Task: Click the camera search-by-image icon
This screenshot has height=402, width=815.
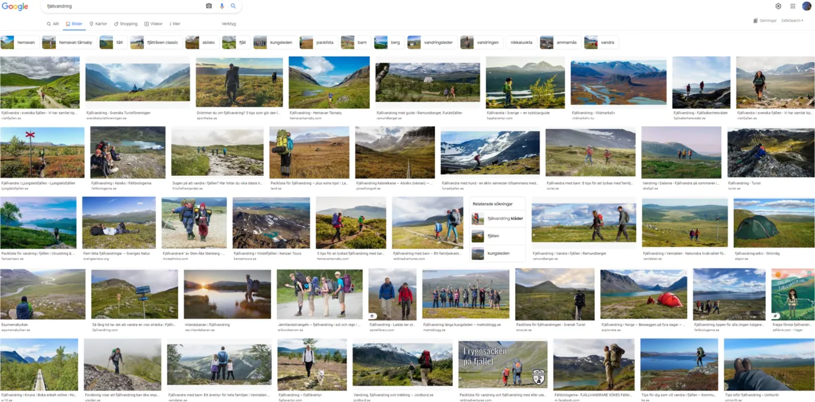Action: [x=209, y=6]
